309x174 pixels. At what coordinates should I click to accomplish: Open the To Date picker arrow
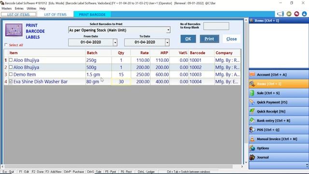point(167,43)
